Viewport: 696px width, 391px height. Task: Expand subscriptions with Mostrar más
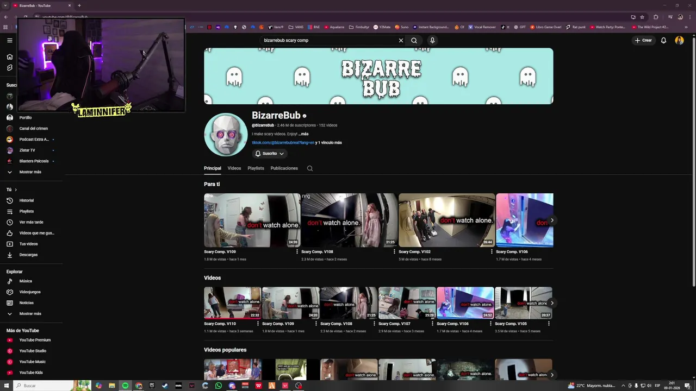pyautogui.click(x=31, y=172)
